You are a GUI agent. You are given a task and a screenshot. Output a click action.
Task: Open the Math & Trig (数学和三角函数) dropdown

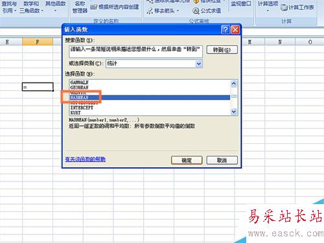tap(31, 7)
